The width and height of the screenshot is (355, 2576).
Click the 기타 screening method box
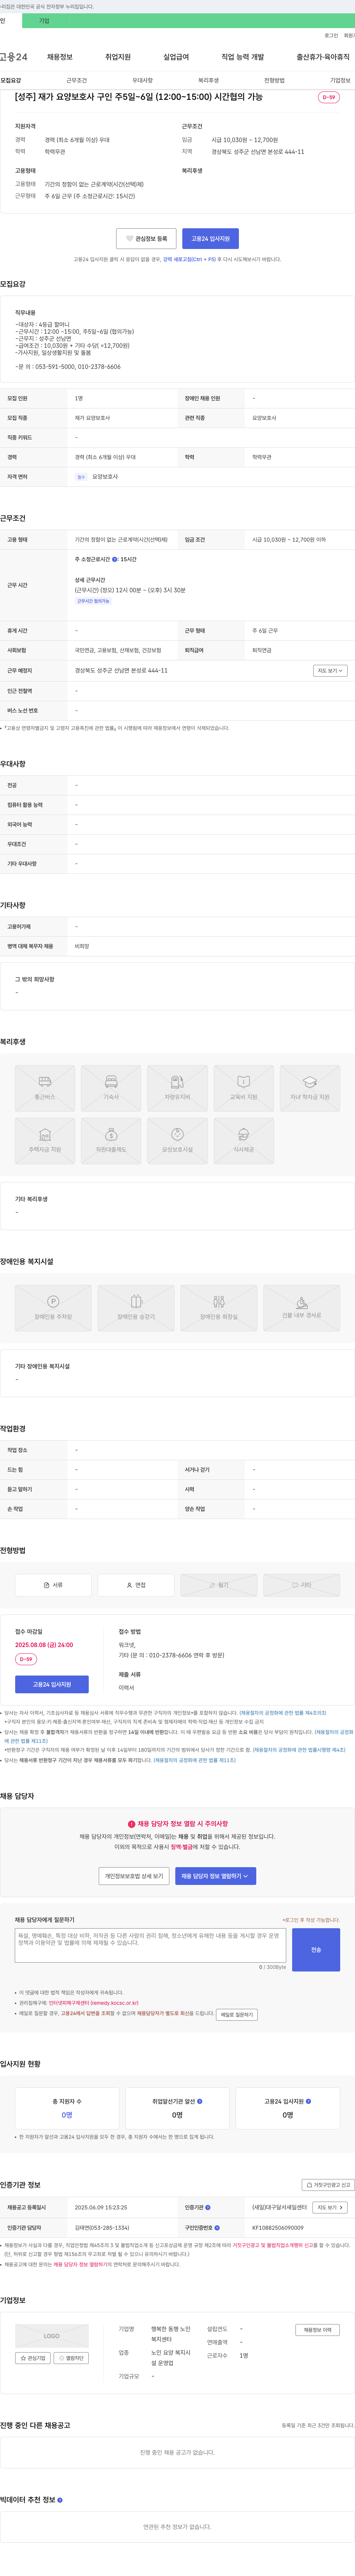pos(302,1585)
